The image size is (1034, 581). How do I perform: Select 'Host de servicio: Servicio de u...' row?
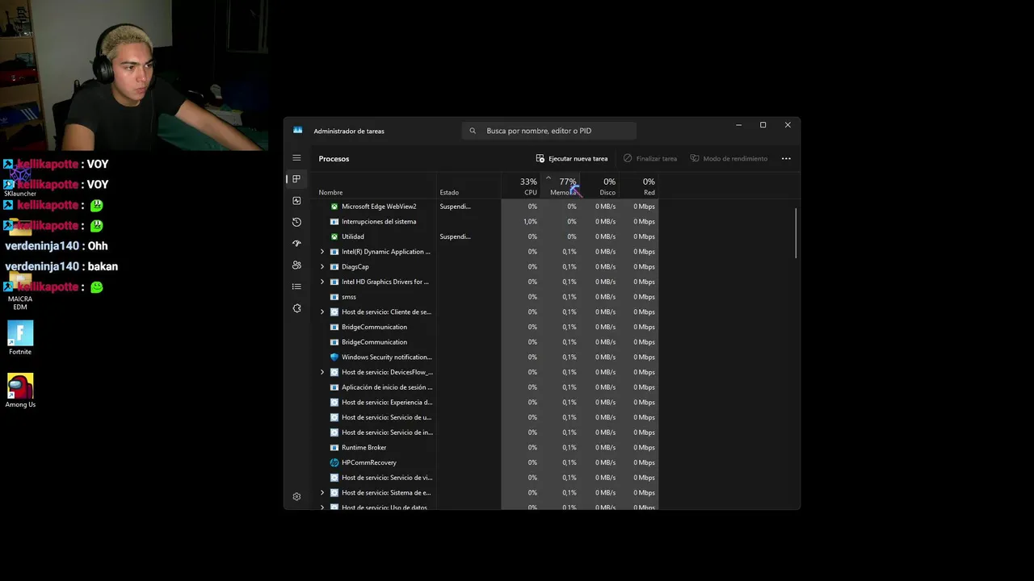(x=487, y=417)
